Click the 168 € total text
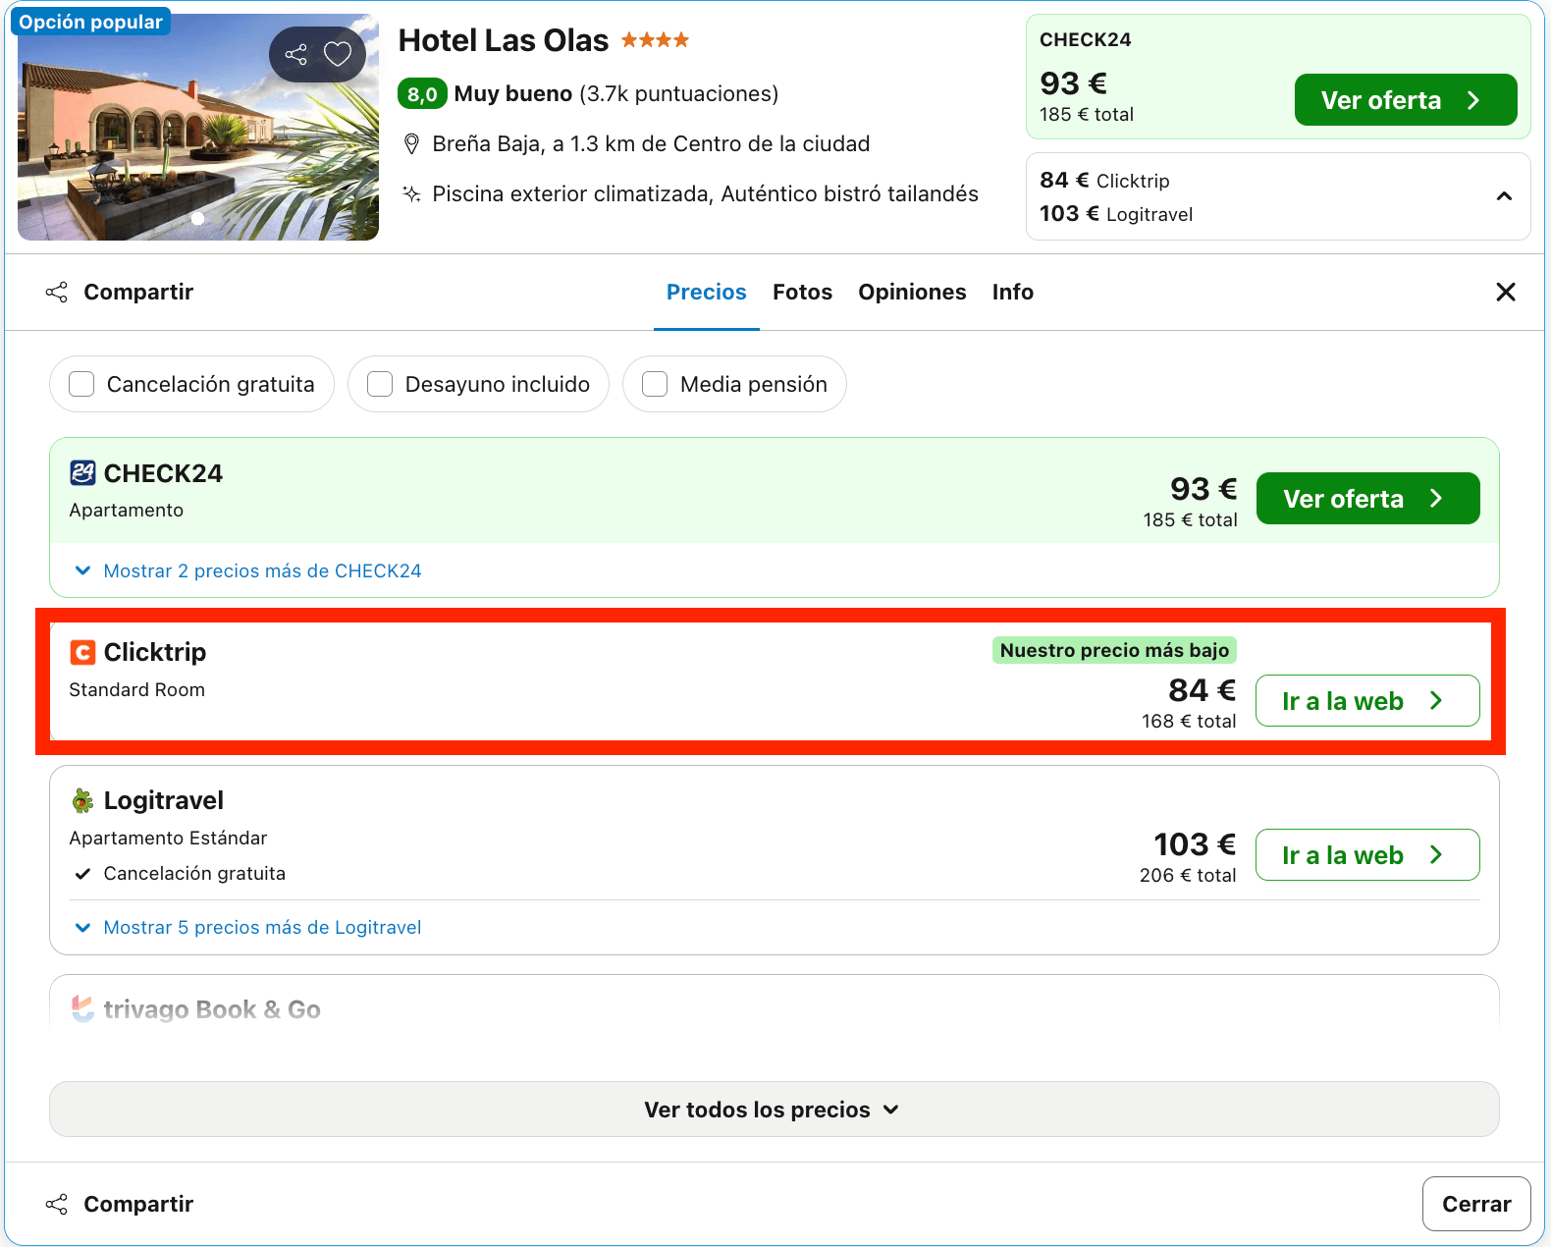 tap(1189, 722)
